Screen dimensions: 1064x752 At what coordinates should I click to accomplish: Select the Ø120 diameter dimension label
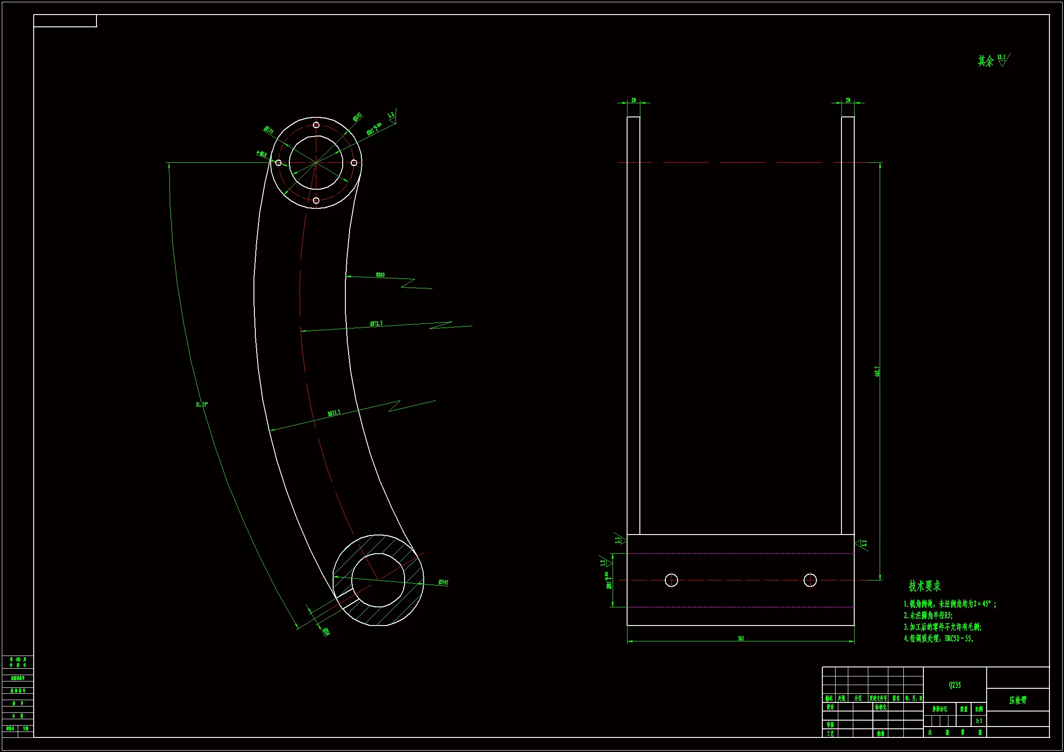point(269,130)
